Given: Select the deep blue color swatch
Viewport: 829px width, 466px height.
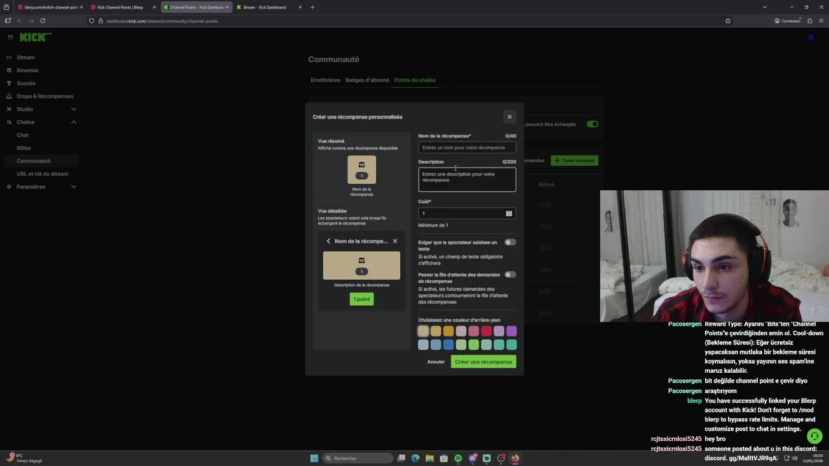Looking at the screenshot, I should click(448, 344).
